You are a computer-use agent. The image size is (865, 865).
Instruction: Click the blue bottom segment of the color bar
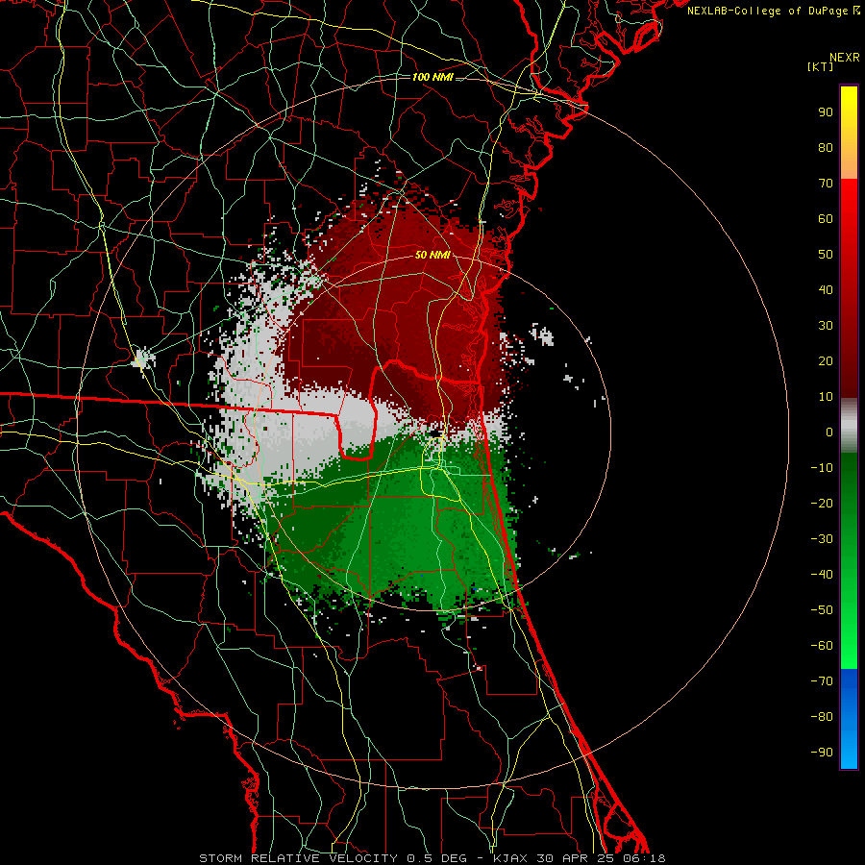click(849, 719)
